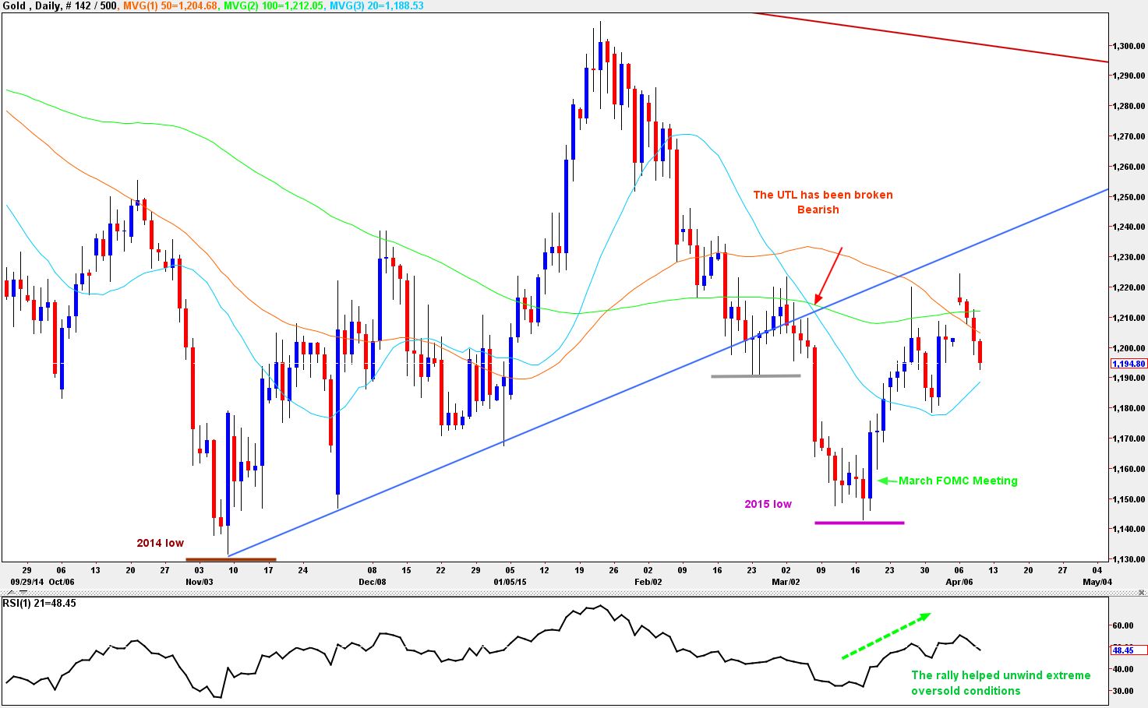Click the 'Apr/06' date axis label
Image resolution: width=1148 pixels, height=708 pixels.
[959, 579]
